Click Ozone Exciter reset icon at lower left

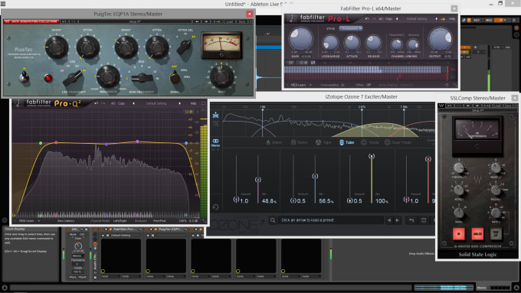[215, 207]
